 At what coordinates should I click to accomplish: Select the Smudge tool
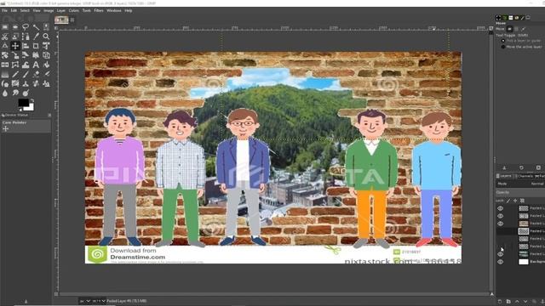pyautogui.click(x=15, y=93)
